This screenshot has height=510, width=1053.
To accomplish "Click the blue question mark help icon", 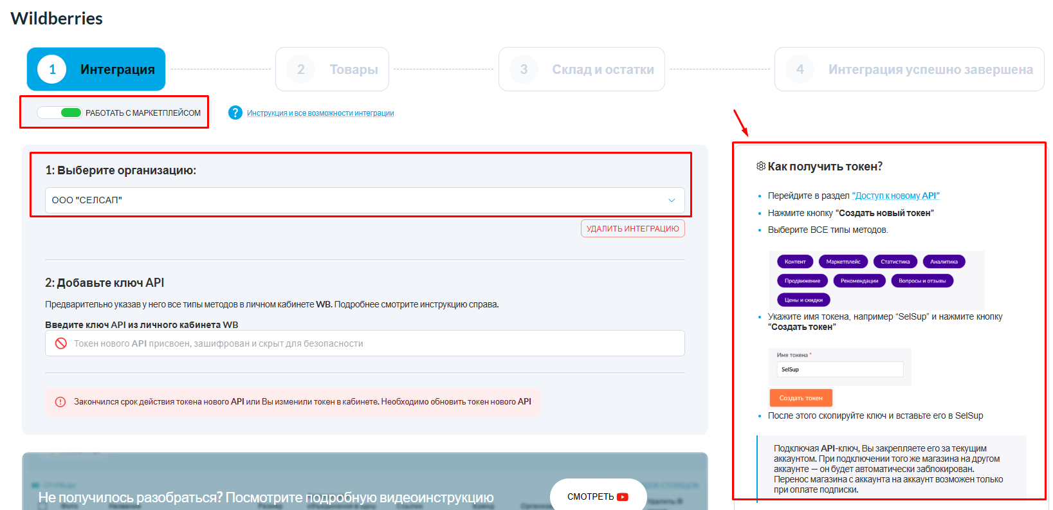I will [x=235, y=113].
